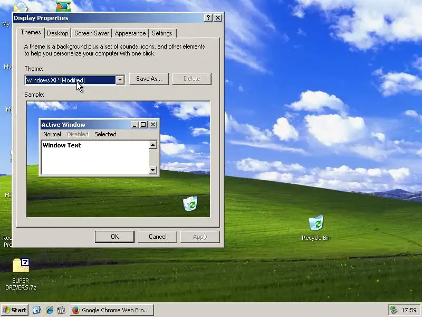
Task: Click the sample window's scroll up arrow
Action: (x=153, y=145)
